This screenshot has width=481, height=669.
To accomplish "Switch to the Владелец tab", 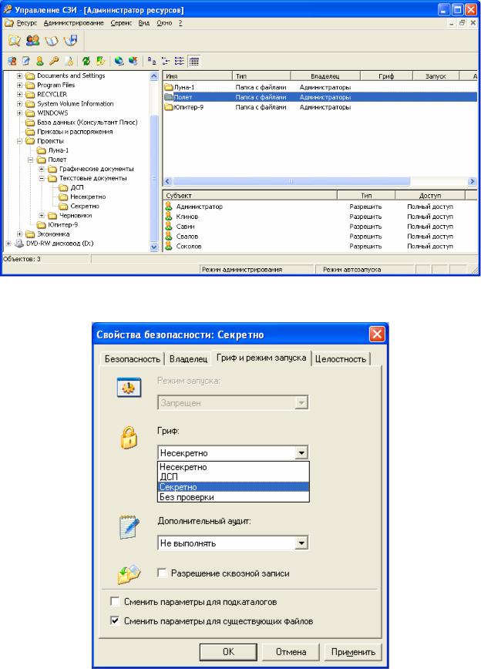I will click(188, 359).
